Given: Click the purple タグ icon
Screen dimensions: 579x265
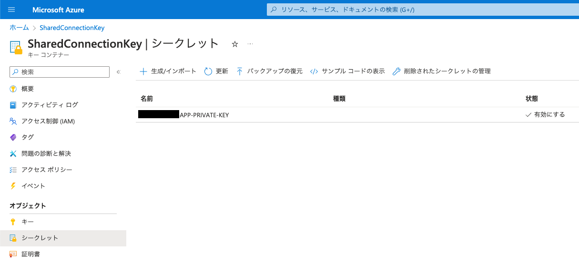Looking at the screenshot, I should pos(13,137).
